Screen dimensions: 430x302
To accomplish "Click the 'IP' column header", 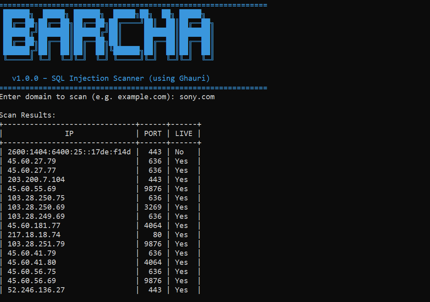I will 69,134.
